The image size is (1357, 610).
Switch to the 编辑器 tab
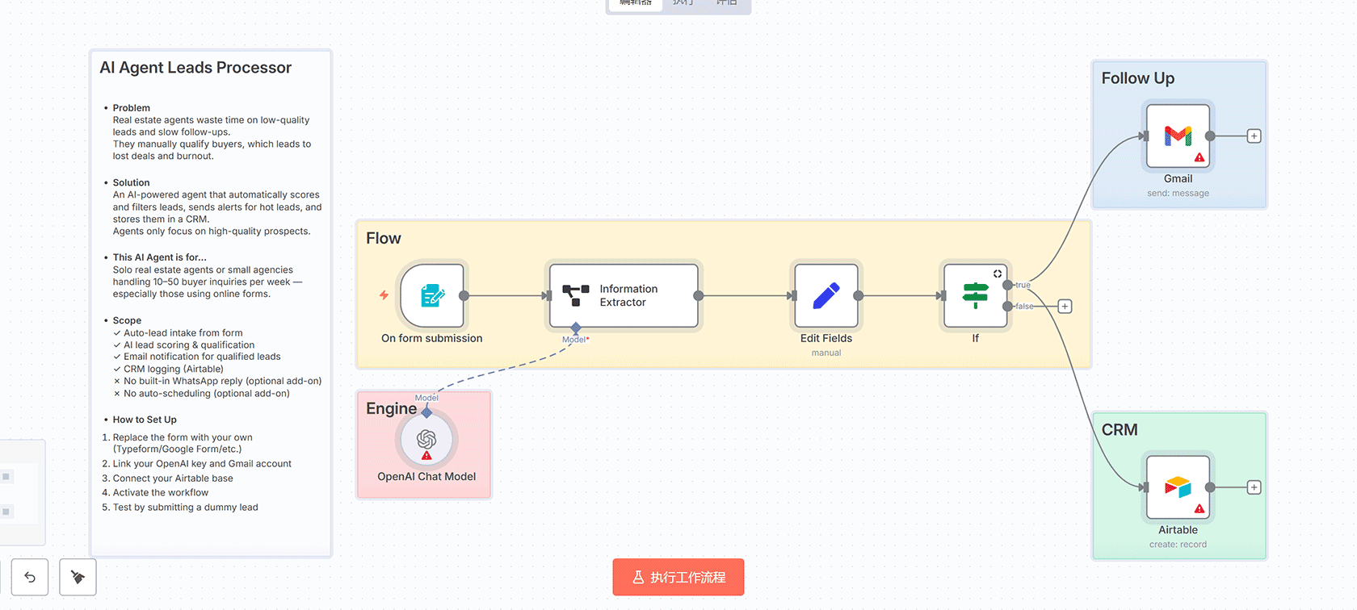coord(636,3)
